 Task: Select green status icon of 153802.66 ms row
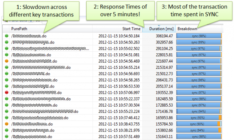7,130
